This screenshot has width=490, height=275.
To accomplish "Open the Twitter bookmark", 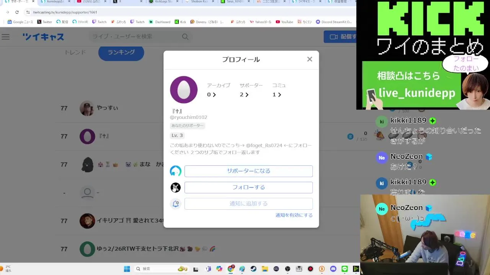I will point(45,22).
